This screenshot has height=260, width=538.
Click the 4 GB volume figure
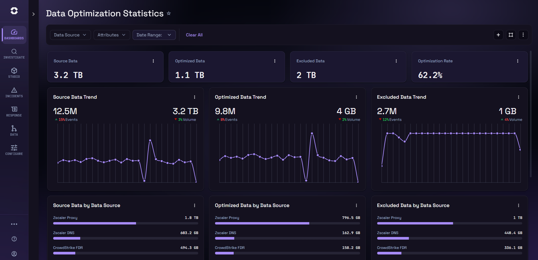[346, 111]
